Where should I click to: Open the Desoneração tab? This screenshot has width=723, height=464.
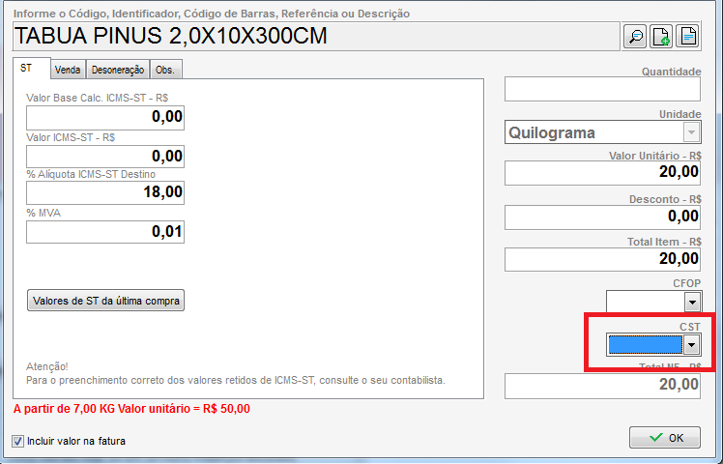coord(118,70)
